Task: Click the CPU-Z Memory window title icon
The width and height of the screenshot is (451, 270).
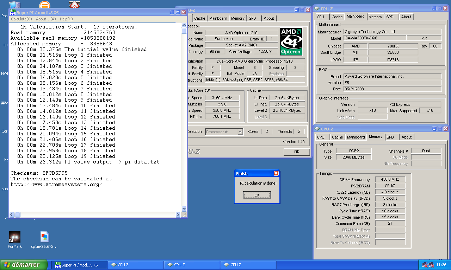Action: click(x=316, y=129)
